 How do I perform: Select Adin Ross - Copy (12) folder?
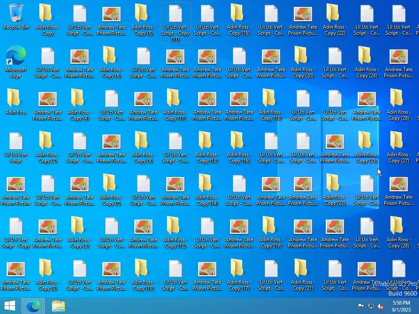click(175, 233)
